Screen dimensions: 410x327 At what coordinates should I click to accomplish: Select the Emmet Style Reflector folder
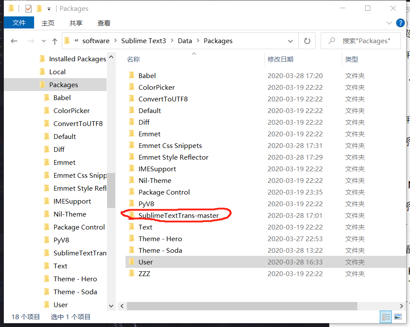click(x=173, y=157)
